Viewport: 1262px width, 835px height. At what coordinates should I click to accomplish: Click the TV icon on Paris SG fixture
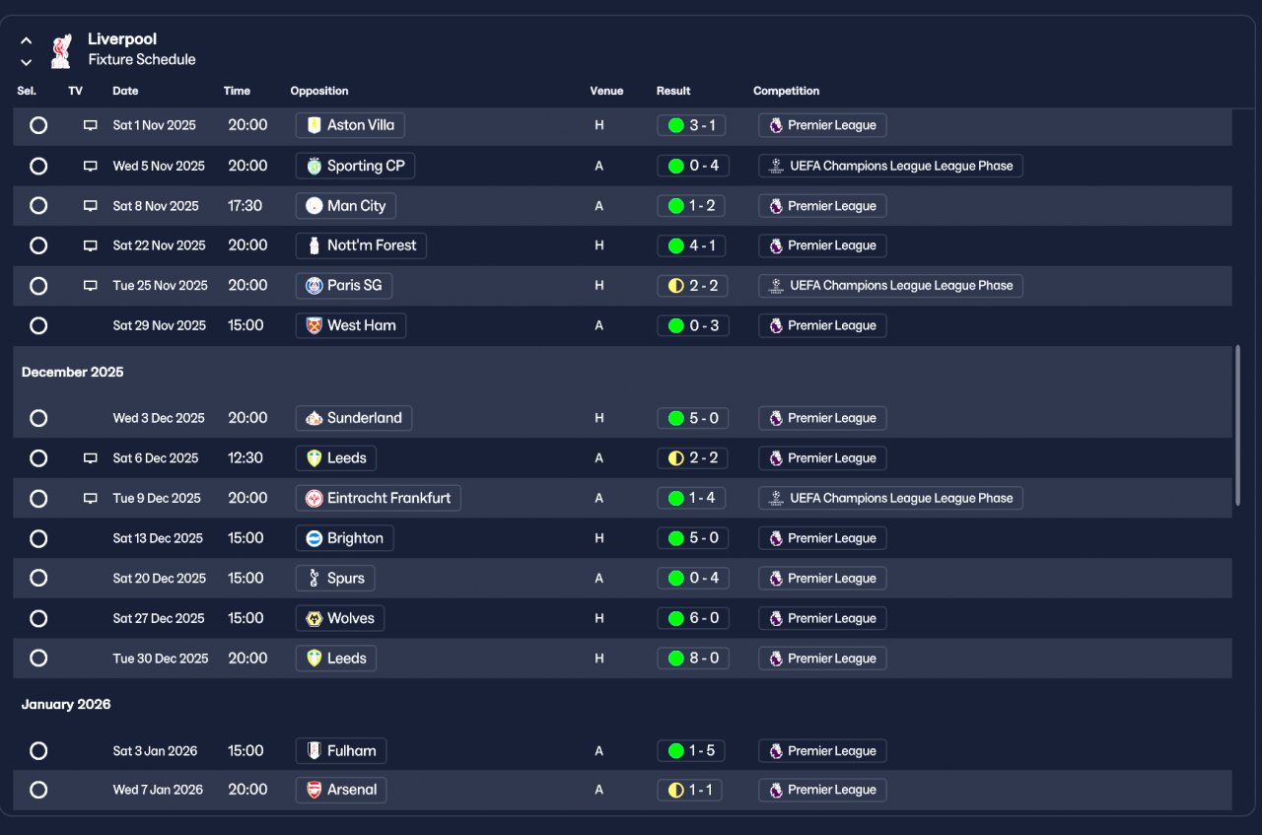(91, 286)
